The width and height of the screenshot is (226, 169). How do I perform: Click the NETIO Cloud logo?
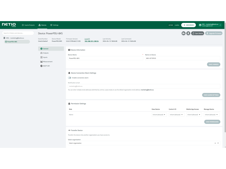9,25
